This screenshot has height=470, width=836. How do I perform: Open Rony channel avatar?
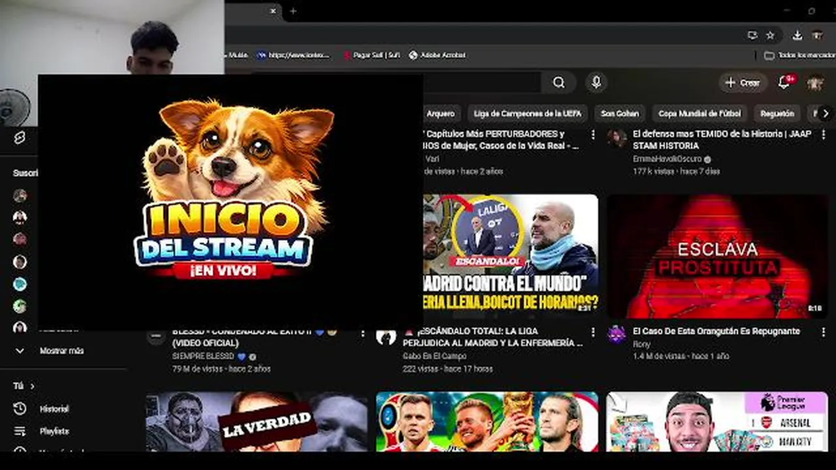pyautogui.click(x=617, y=334)
